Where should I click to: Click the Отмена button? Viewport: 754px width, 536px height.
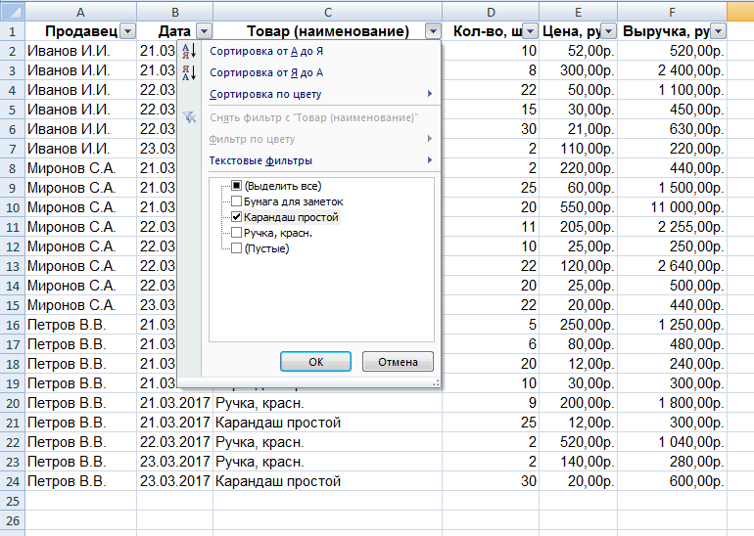pos(398,362)
